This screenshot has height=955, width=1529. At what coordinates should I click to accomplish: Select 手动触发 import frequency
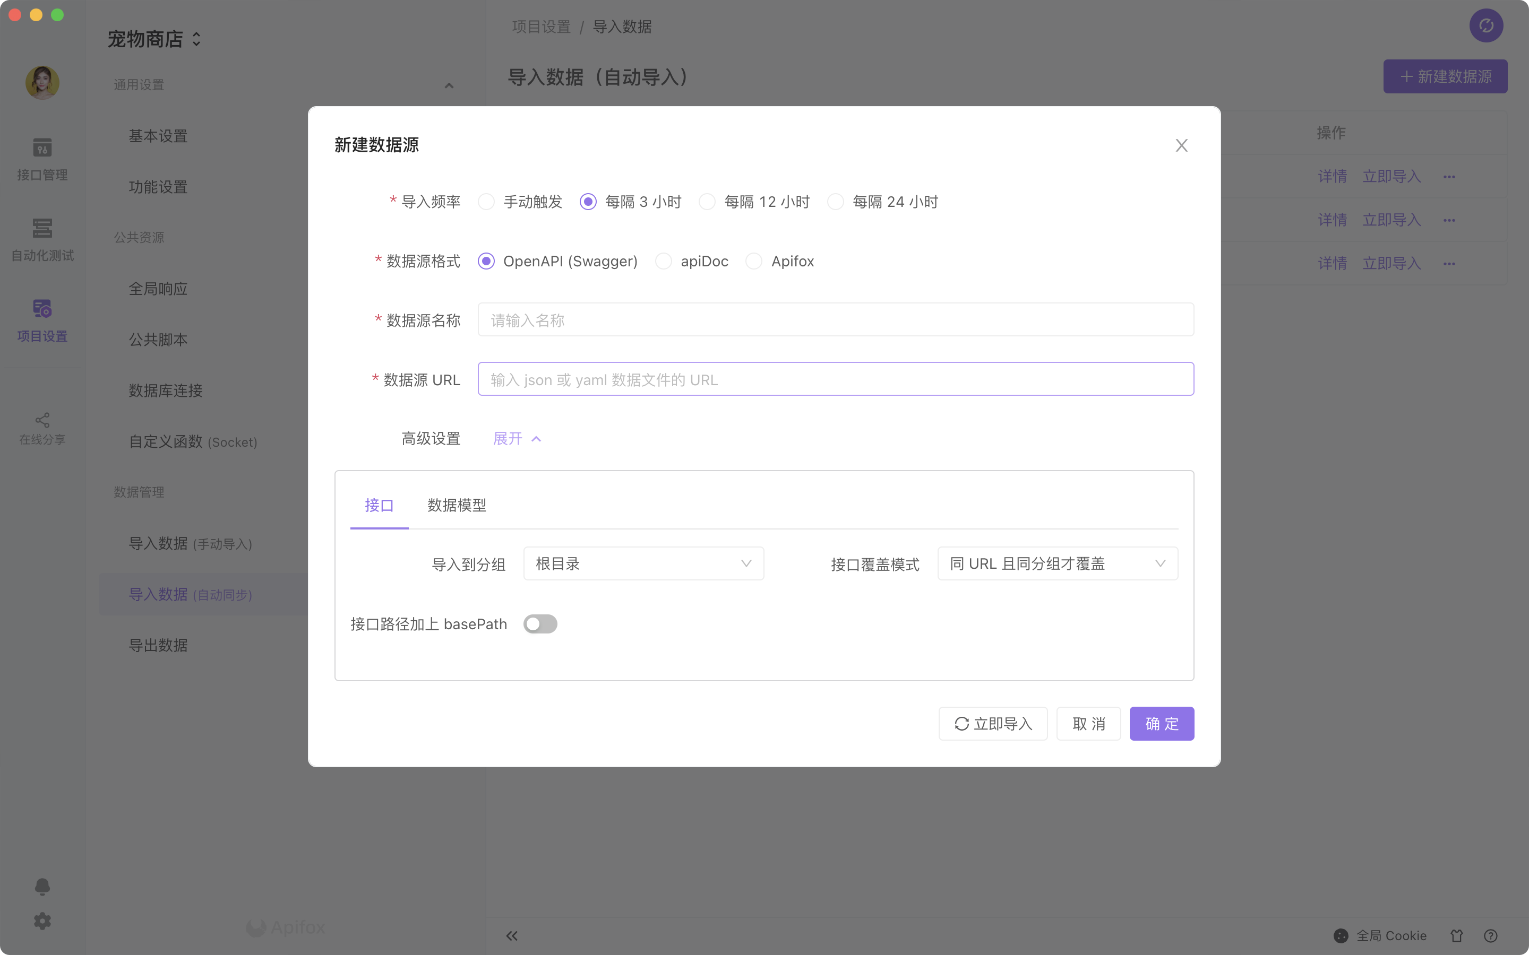tap(520, 202)
